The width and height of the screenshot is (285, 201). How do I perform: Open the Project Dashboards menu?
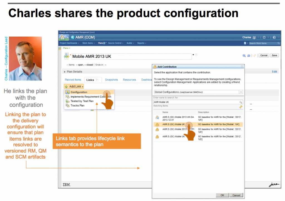pyautogui.click(x=69, y=43)
